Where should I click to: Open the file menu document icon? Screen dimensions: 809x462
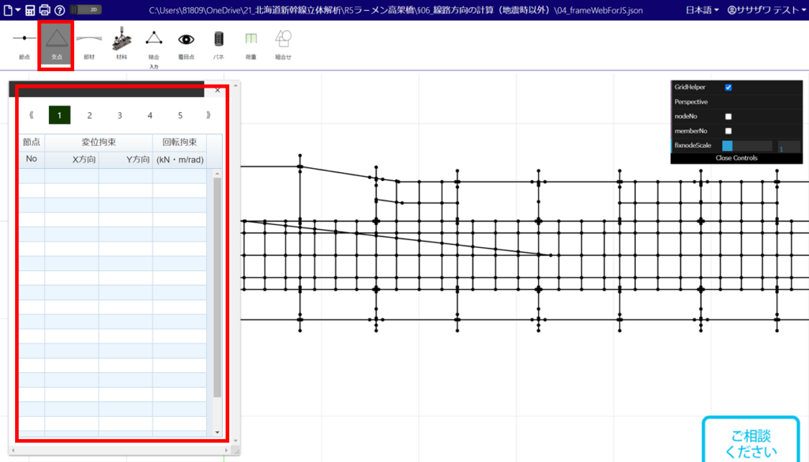pos(9,9)
